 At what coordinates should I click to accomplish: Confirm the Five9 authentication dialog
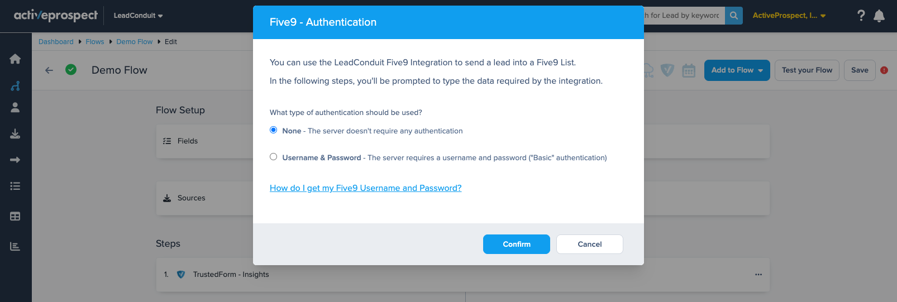tap(517, 245)
